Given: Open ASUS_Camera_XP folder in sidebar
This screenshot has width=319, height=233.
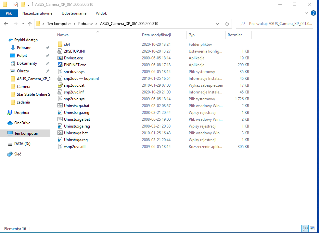Looking at the screenshot, I should (30, 79).
